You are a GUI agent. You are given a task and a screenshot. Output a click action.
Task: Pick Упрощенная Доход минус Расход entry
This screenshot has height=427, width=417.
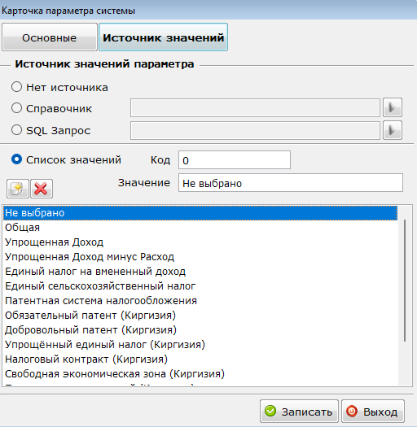click(x=200, y=257)
